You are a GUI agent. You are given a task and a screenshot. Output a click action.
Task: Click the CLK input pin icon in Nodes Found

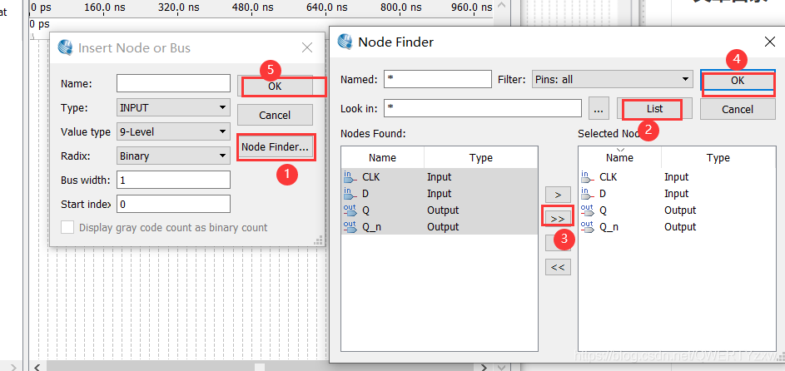tap(350, 176)
